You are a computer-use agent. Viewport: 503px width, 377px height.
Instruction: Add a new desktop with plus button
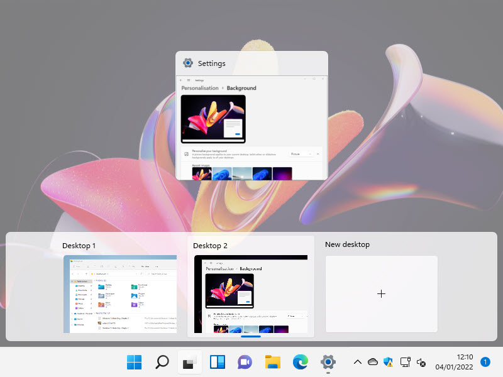381,293
